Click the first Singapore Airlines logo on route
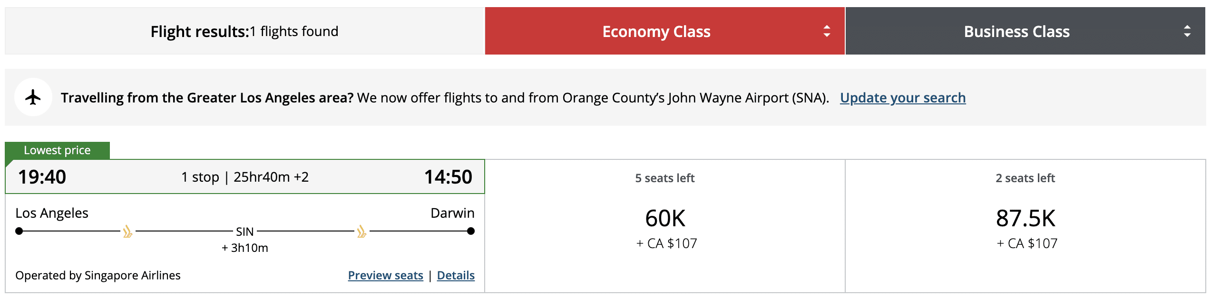 [x=127, y=231]
